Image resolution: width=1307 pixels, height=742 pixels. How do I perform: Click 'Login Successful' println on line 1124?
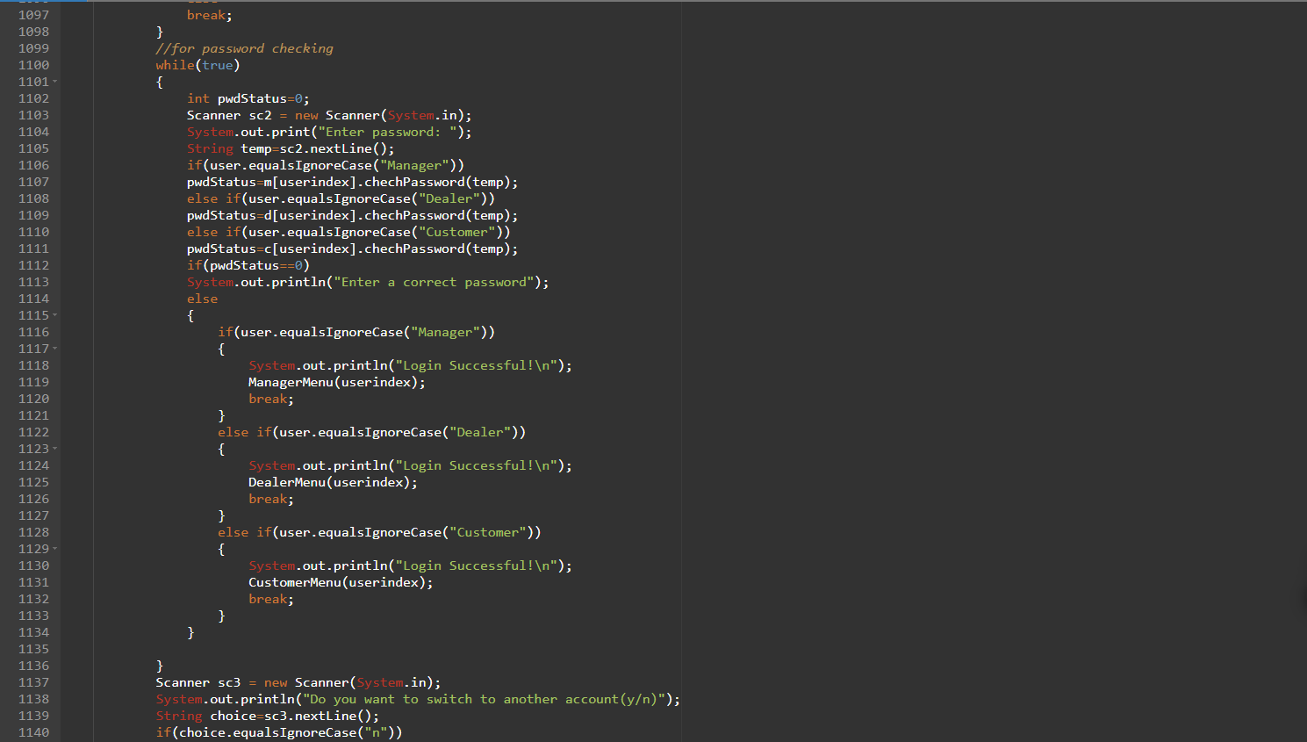410,465
